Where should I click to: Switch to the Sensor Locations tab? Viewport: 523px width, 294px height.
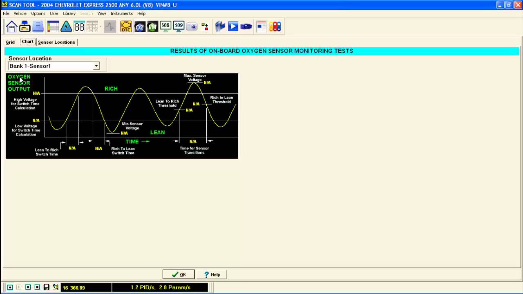pos(56,42)
